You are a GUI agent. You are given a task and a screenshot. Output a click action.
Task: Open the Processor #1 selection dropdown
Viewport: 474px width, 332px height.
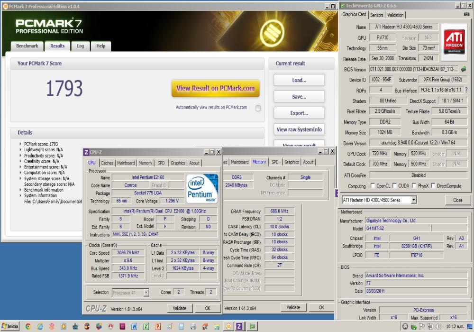click(146, 292)
